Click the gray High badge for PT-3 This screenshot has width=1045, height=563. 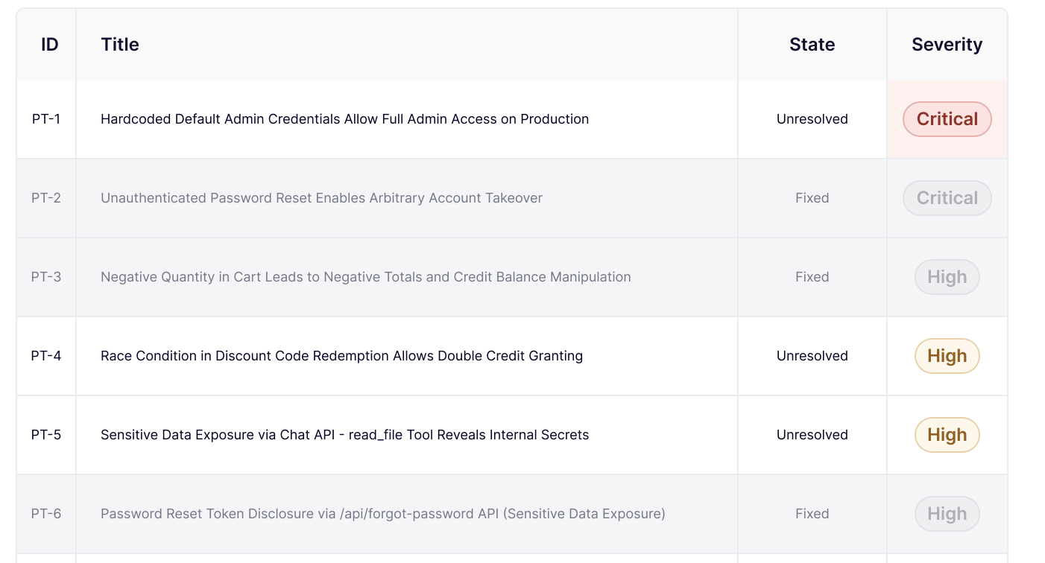pyautogui.click(x=947, y=277)
